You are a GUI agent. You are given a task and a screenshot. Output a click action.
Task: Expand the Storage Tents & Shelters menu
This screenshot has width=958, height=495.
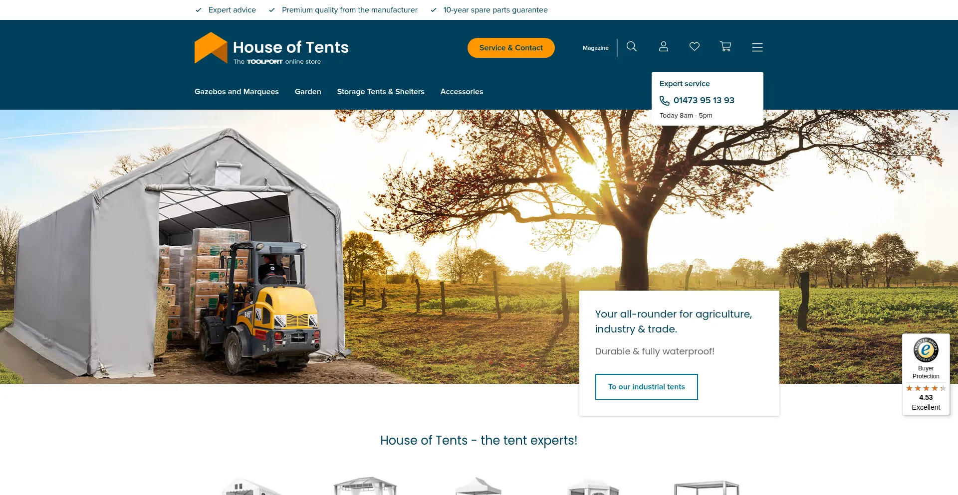381,92
